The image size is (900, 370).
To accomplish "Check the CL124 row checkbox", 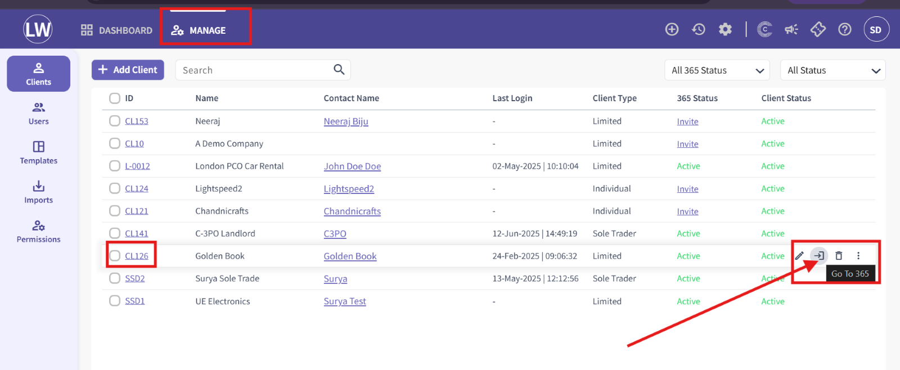I will (x=115, y=188).
